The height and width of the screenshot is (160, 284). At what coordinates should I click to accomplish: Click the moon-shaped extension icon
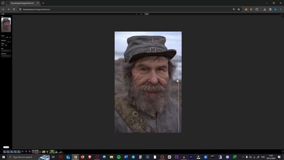252,9
